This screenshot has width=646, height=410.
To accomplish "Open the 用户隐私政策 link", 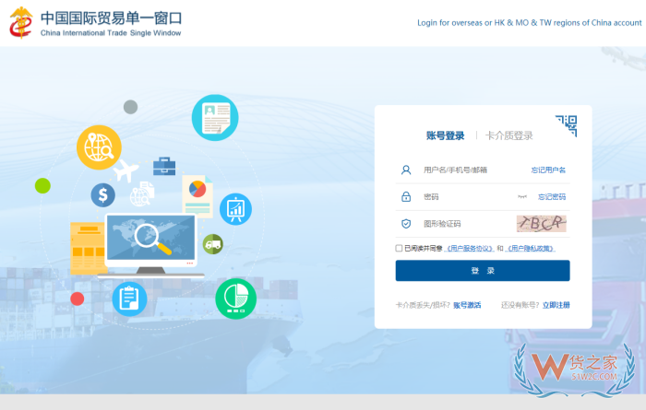I will tap(531, 249).
